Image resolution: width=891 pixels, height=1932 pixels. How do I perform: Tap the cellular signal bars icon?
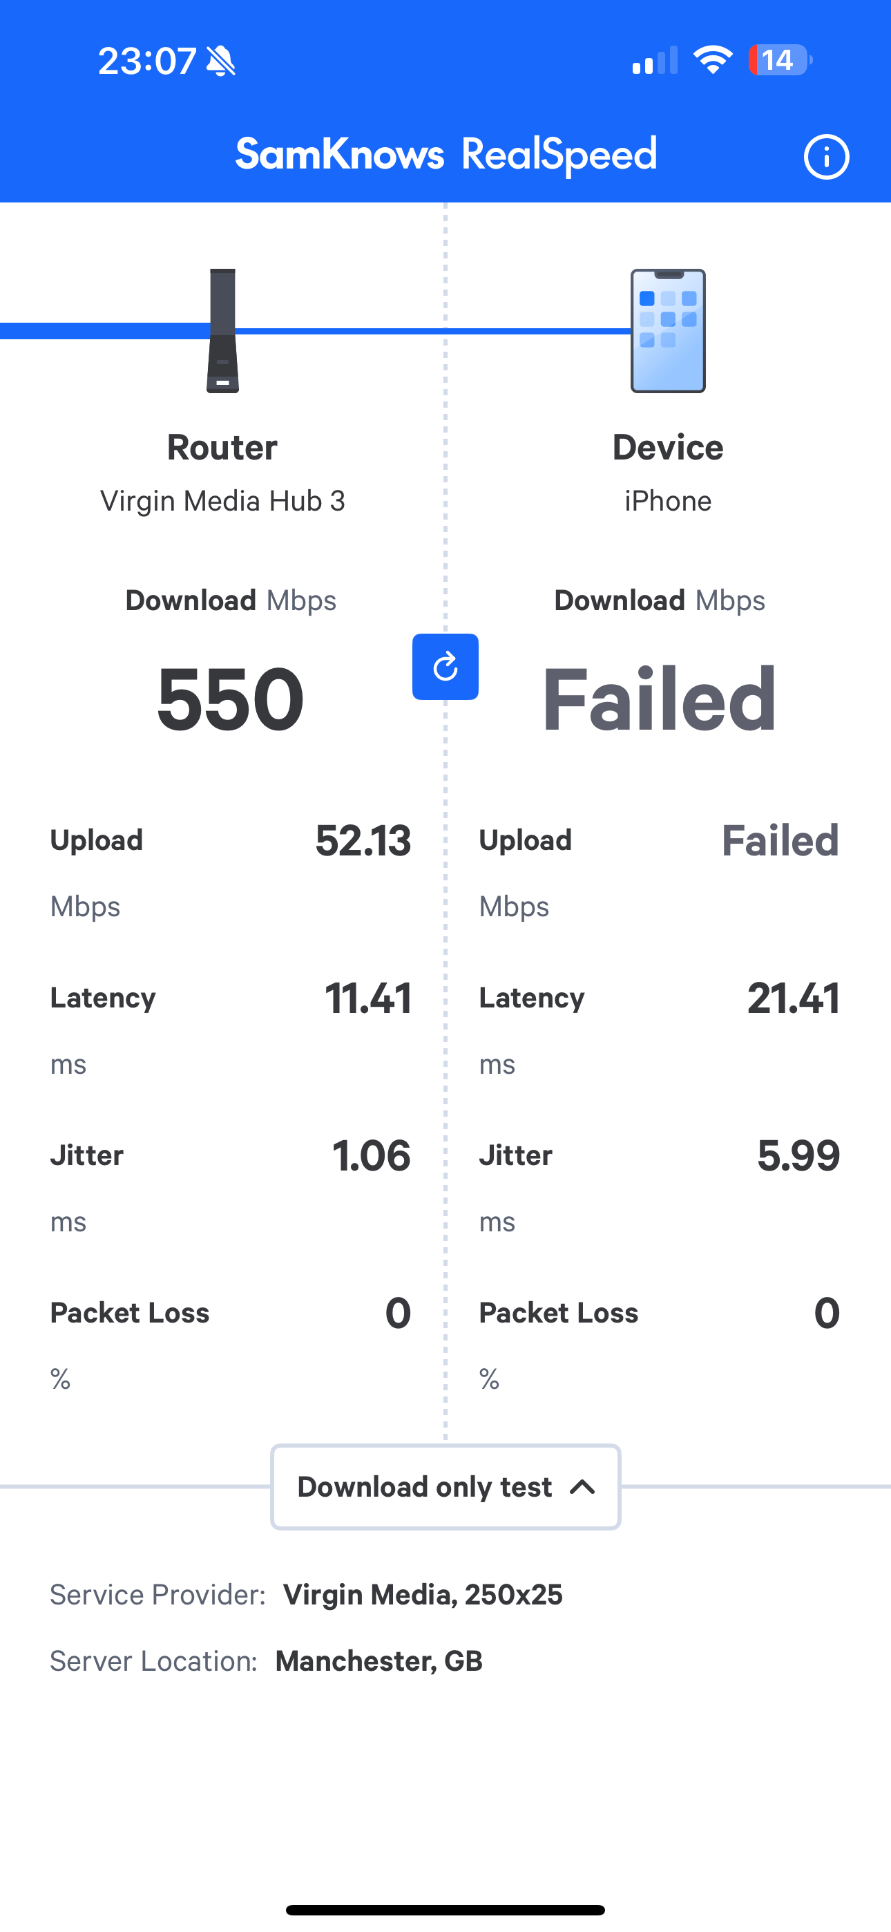click(x=655, y=61)
